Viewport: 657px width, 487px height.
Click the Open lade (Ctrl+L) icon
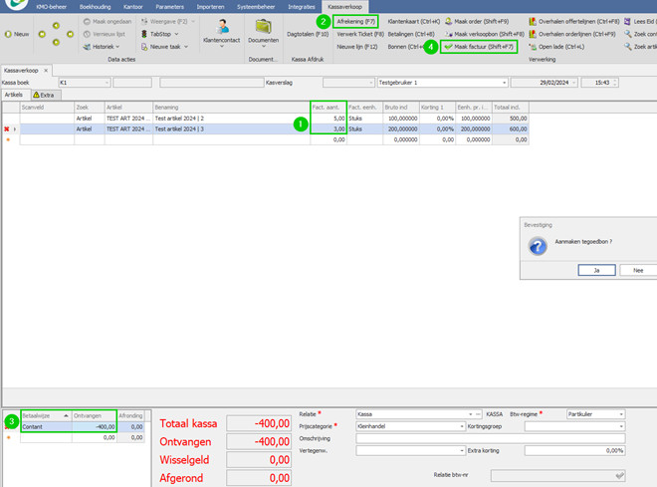click(533, 47)
